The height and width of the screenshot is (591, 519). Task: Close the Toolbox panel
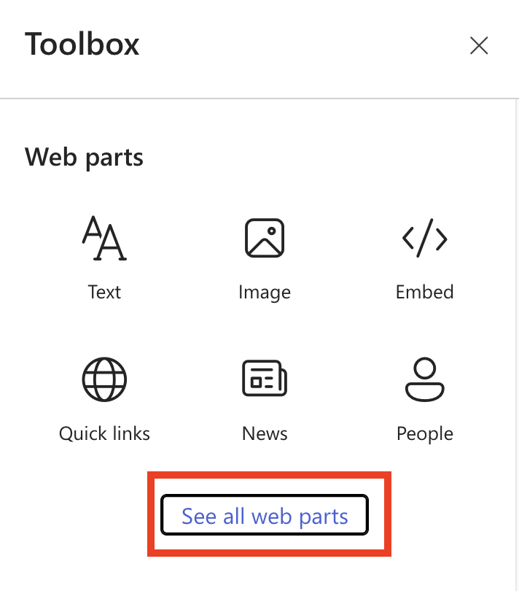(x=479, y=46)
